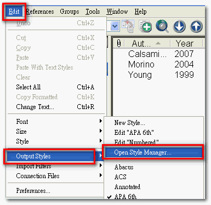211x205 pixels.
Task: Select the Annotated output style
Action: 153,187
